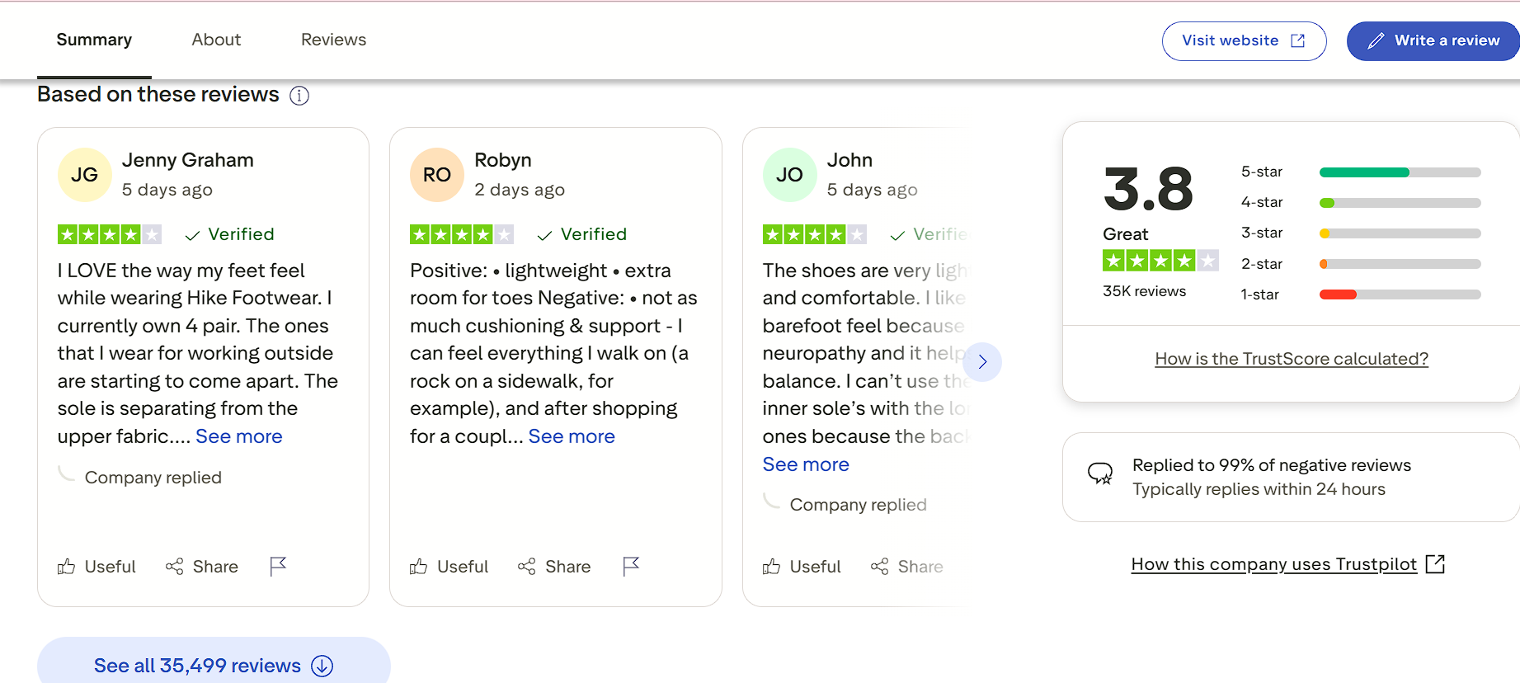Filter by 1-star rating bar

1400,294
